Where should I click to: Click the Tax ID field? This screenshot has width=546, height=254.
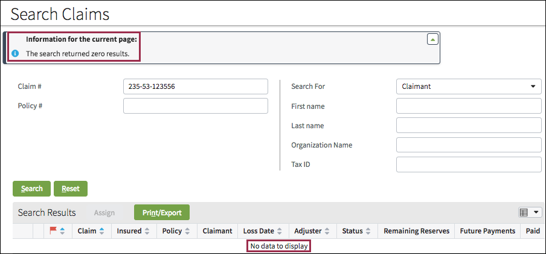coord(469,164)
